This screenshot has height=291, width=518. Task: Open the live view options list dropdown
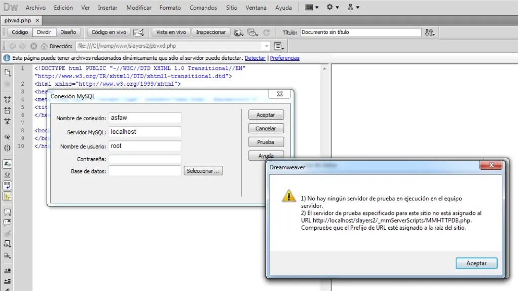(x=279, y=46)
